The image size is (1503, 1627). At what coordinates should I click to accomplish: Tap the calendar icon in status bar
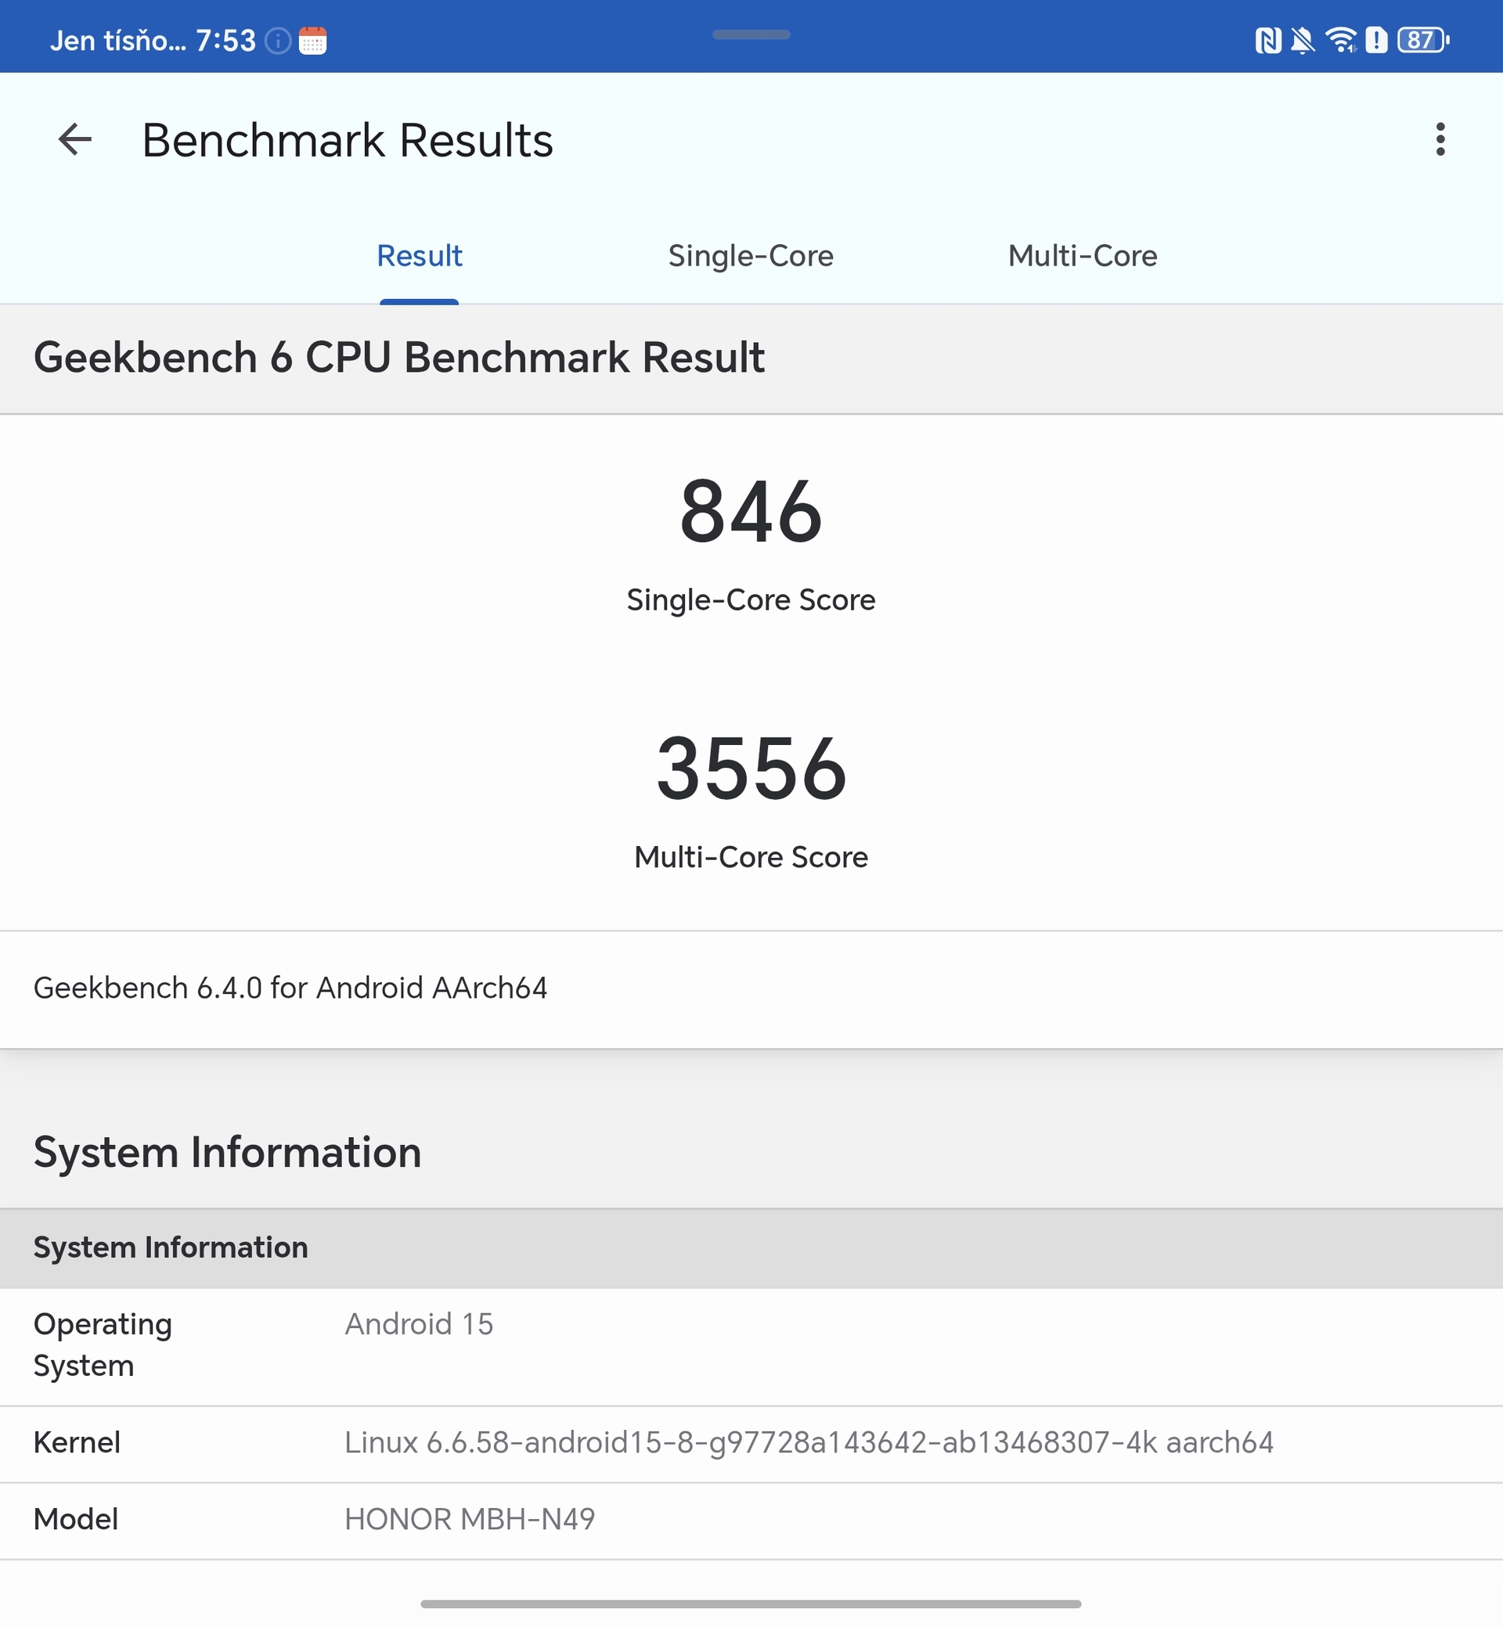click(x=312, y=41)
